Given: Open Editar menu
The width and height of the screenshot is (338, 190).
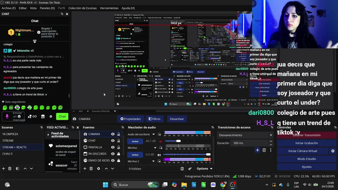Looking at the screenshot, I should [23, 8].
